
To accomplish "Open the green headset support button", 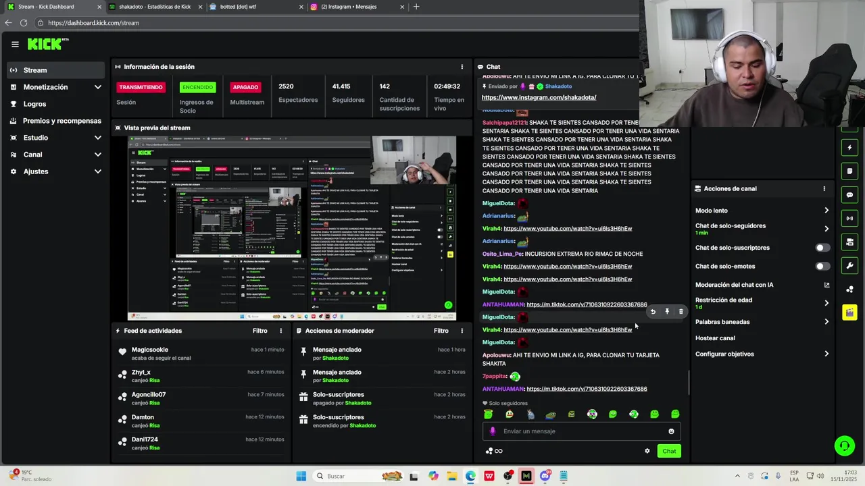I will (844, 446).
